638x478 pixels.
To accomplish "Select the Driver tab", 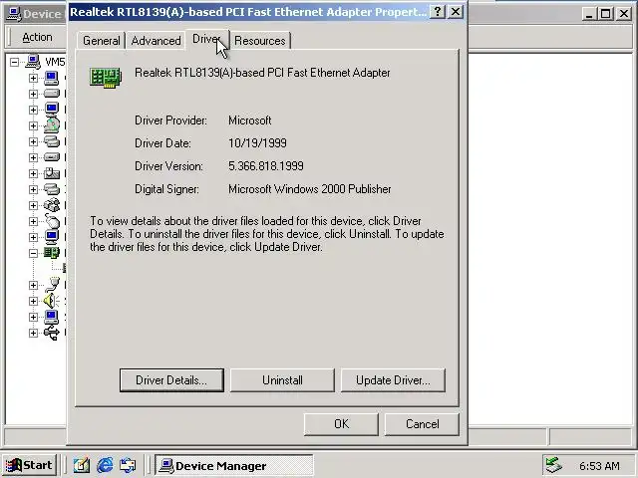I will pos(206,39).
